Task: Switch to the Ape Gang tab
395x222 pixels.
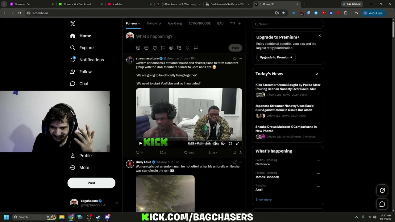Action: (175, 23)
